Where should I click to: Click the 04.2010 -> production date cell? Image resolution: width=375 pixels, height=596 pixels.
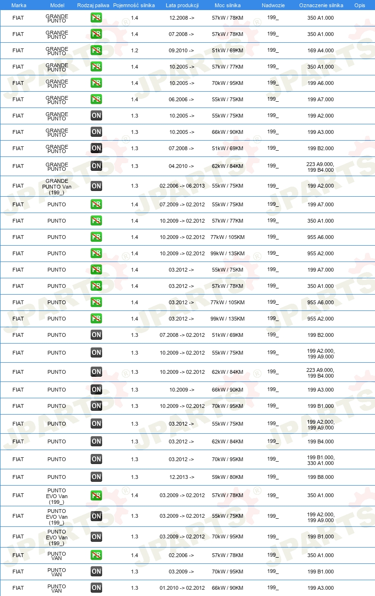[x=182, y=166]
